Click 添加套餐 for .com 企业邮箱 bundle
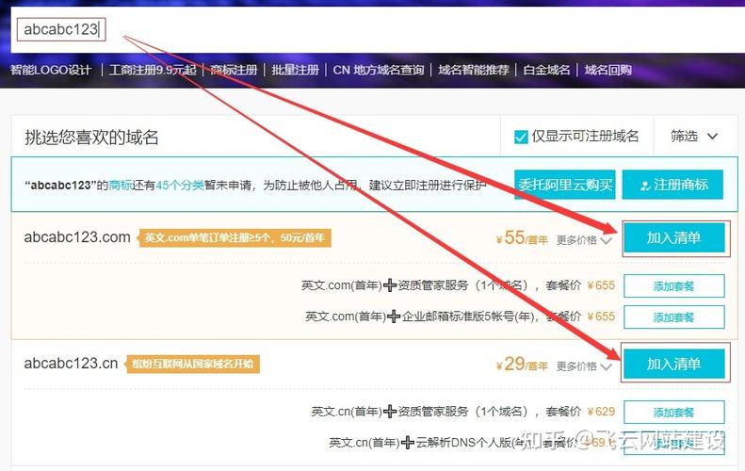Viewport: 745px width, 471px height. 673,317
